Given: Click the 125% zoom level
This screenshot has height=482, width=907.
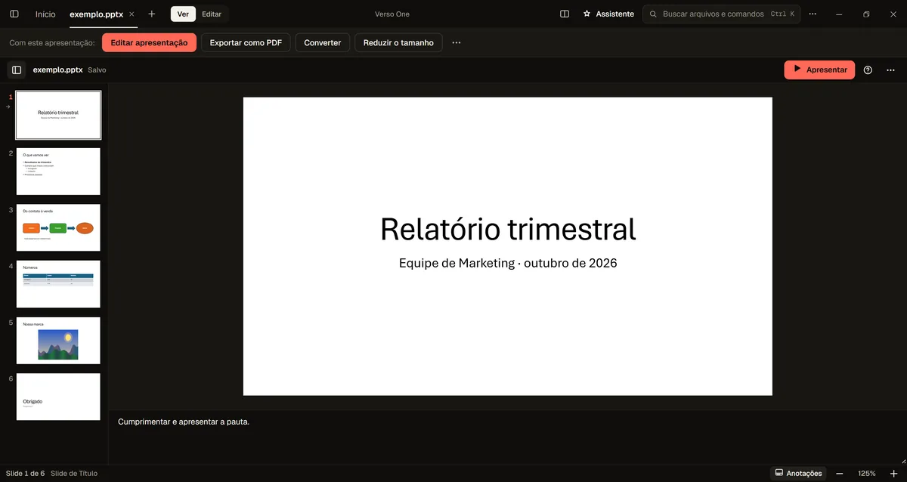Looking at the screenshot, I should click(867, 474).
